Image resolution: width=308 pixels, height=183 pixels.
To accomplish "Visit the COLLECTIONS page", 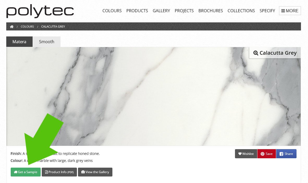I will [x=241, y=11].
